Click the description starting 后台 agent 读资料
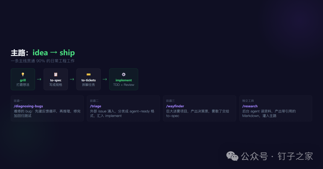This screenshot has width=323, height=169. pyautogui.click(x=269, y=114)
